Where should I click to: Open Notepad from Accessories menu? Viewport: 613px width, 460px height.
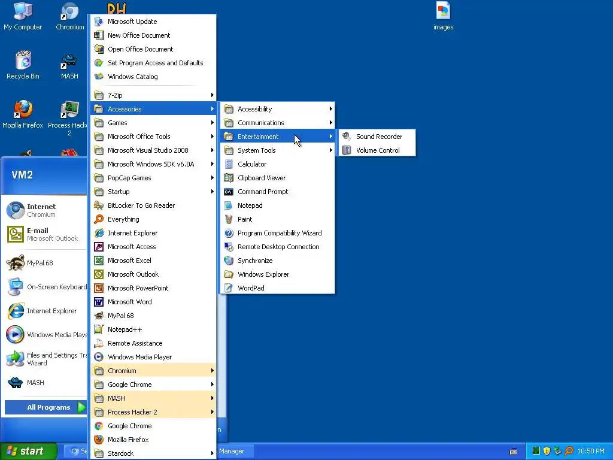pyautogui.click(x=277, y=205)
